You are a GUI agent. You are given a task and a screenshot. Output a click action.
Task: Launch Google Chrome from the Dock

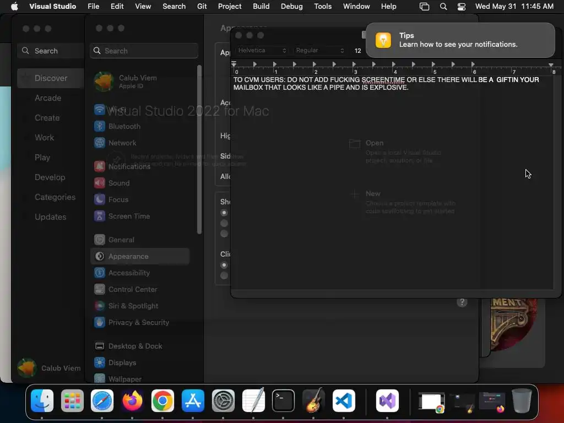[162, 400]
